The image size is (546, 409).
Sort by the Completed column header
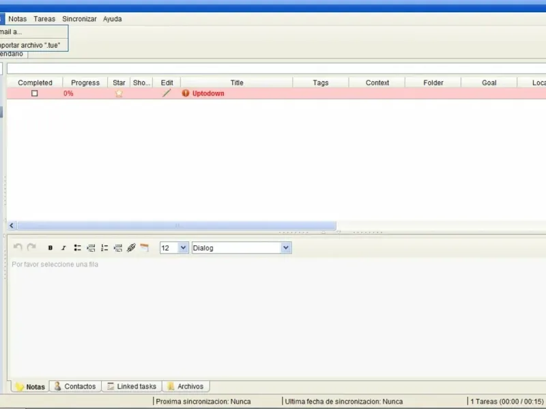tap(35, 82)
